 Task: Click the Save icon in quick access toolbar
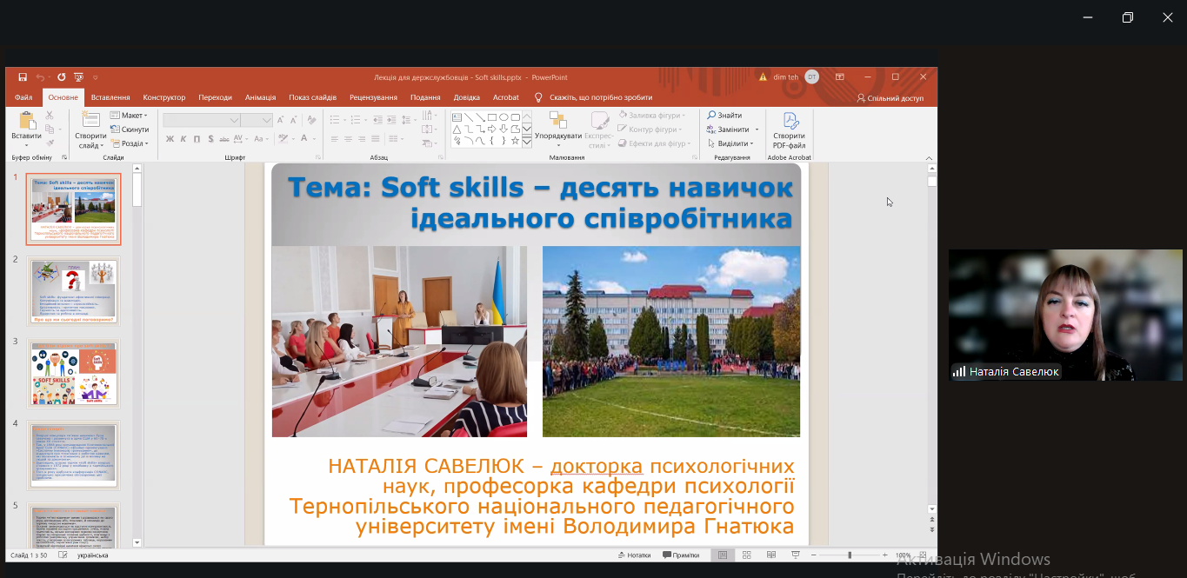pos(23,77)
